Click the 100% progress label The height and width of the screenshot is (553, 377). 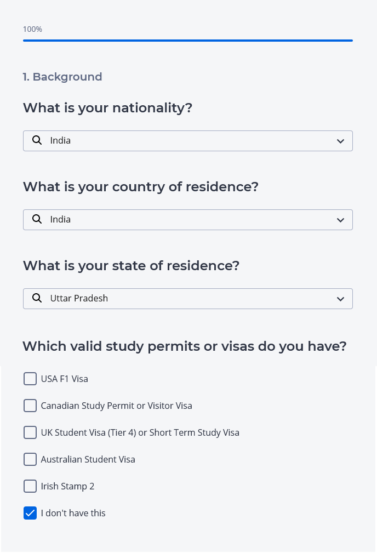[32, 29]
